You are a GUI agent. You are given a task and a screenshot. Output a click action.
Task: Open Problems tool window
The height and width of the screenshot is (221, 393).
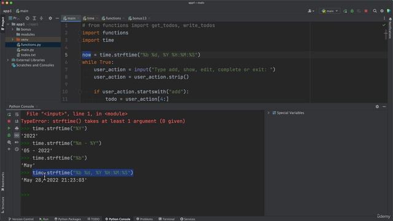click(144, 219)
